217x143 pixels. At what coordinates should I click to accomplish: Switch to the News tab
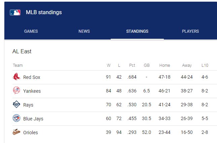point(84,31)
